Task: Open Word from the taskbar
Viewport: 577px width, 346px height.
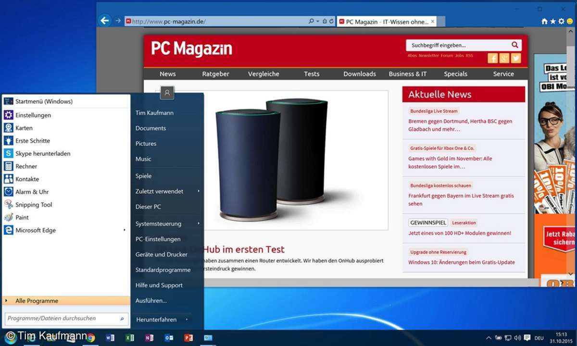Action: [x=110, y=338]
